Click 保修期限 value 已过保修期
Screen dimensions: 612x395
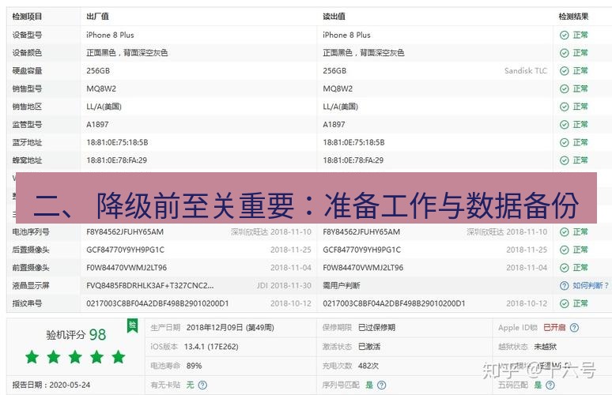(x=376, y=328)
